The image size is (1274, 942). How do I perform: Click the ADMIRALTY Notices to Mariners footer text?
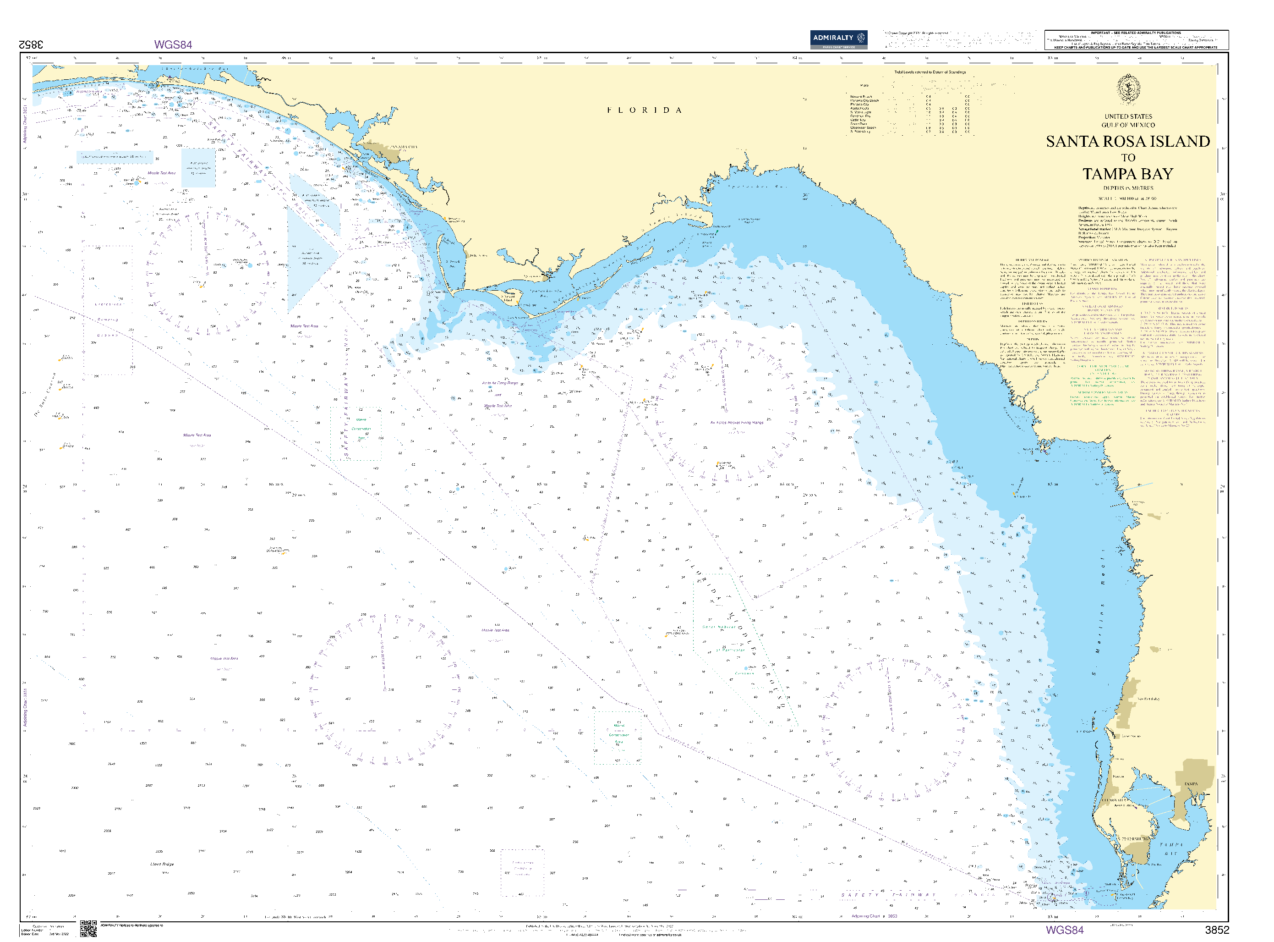131,925
